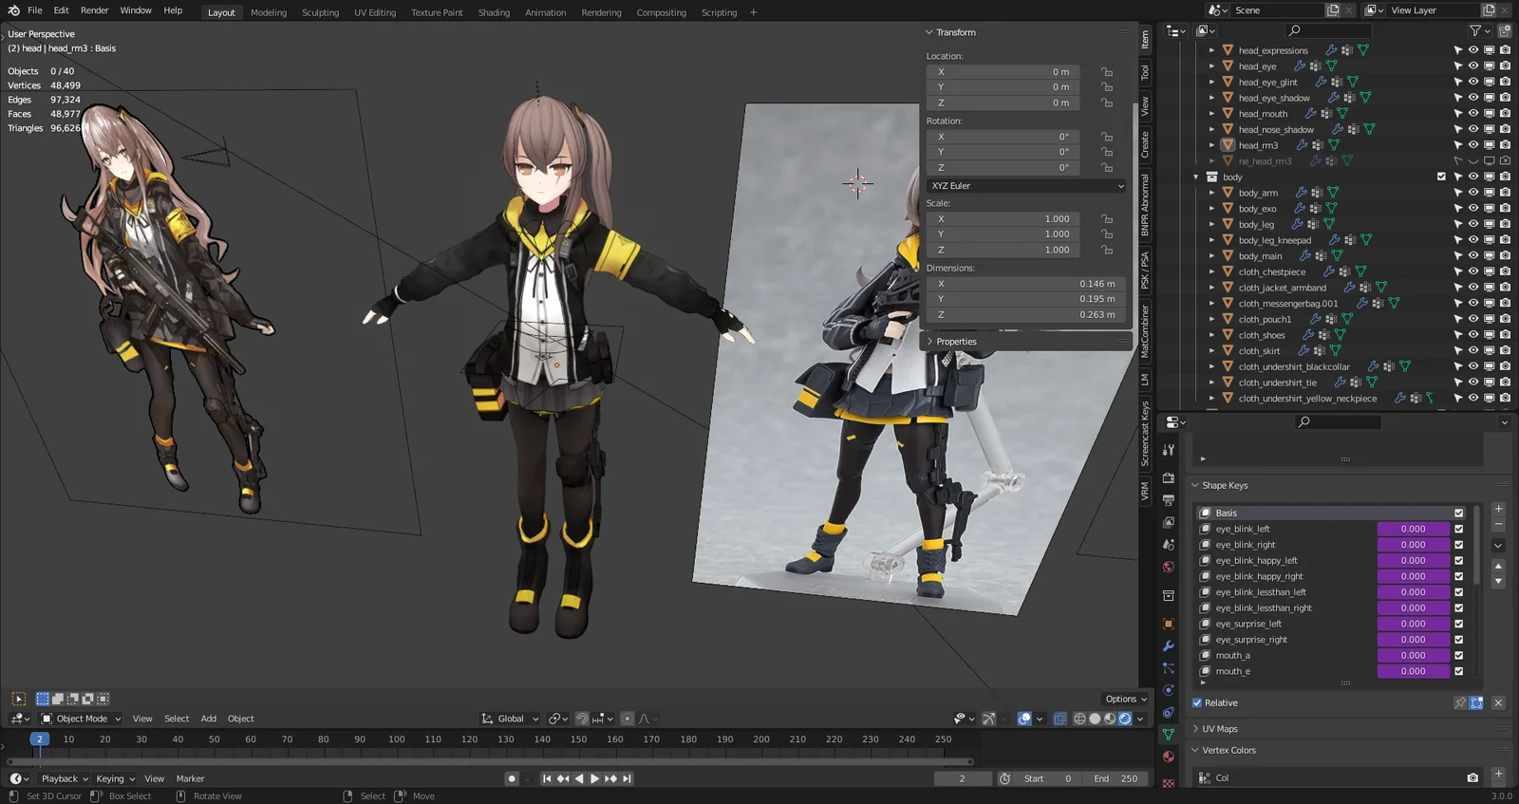The width and height of the screenshot is (1519, 804).
Task: Collapse the Shape Keys panel
Action: click(1195, 485)
